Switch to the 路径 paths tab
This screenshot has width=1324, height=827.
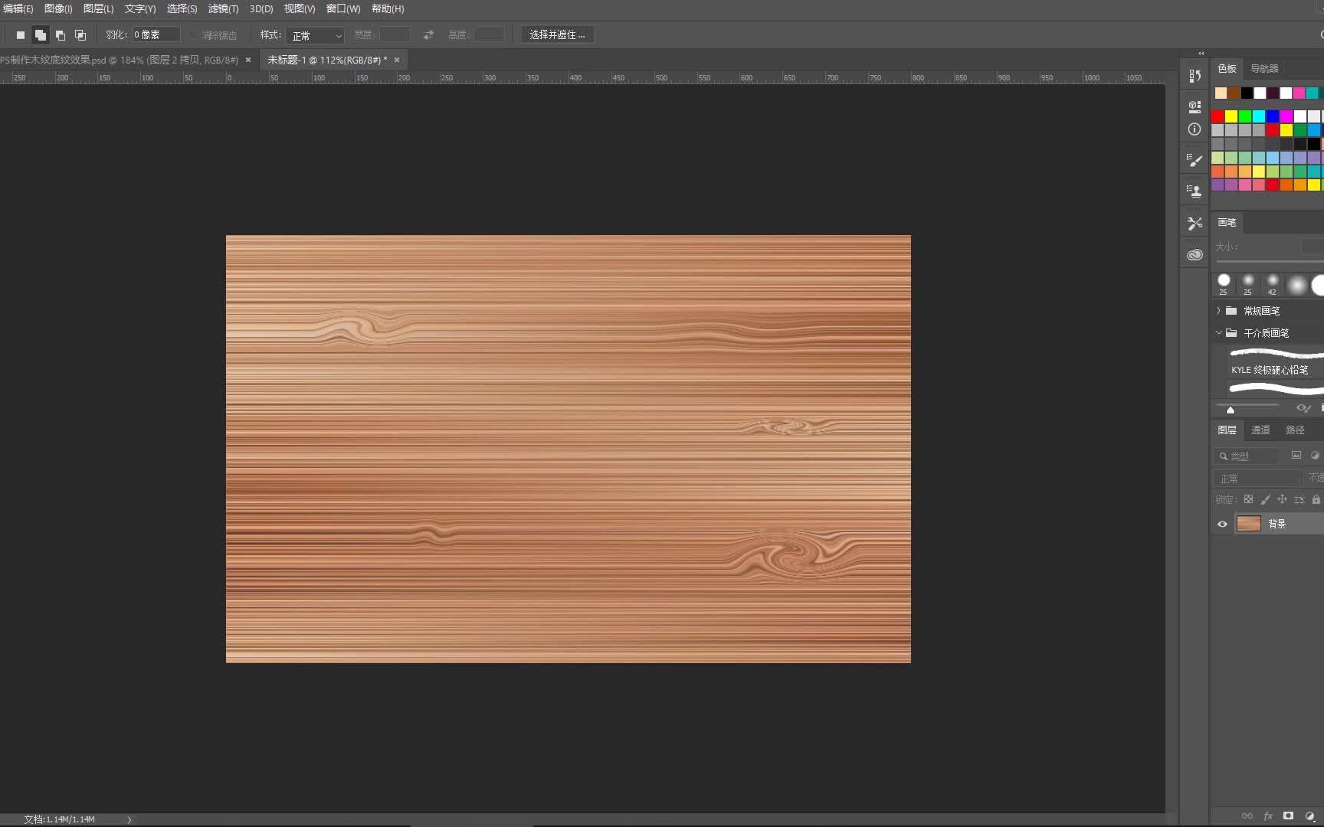click(x=1295, y=430)
